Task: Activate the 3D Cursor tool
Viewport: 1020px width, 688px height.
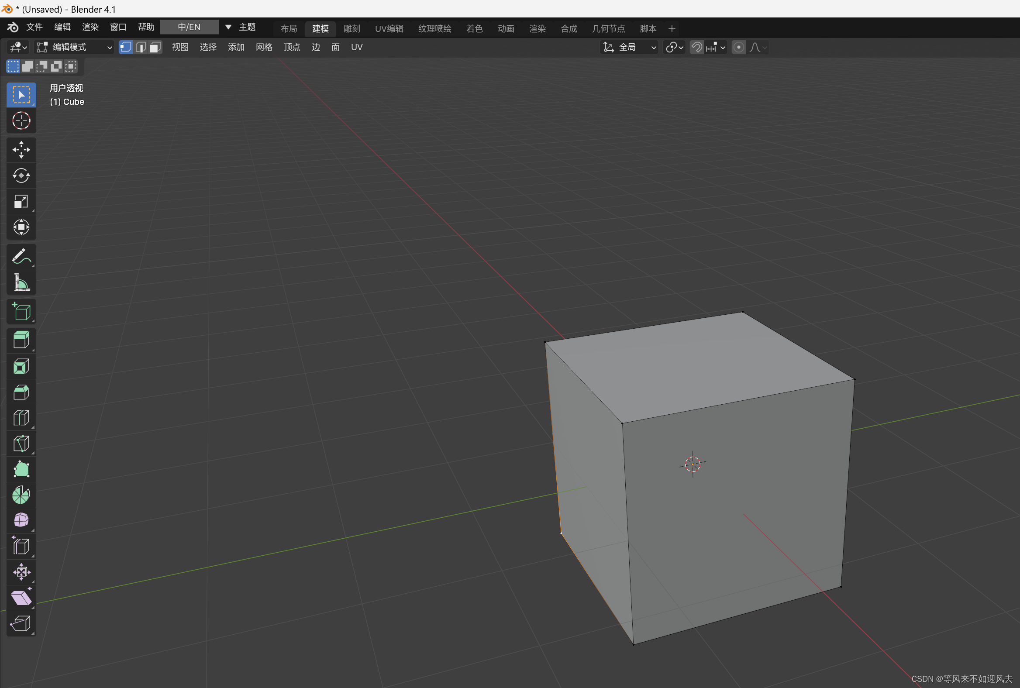Action: click(x=21, y=120)
